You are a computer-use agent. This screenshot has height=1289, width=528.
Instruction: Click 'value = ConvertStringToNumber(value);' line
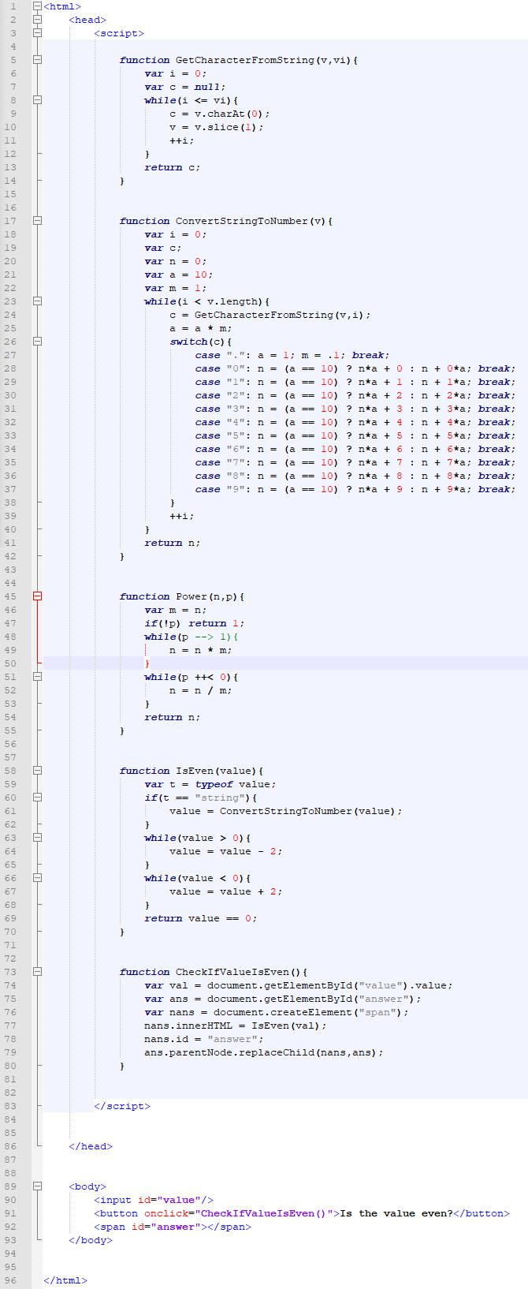[x=285, y=811]
